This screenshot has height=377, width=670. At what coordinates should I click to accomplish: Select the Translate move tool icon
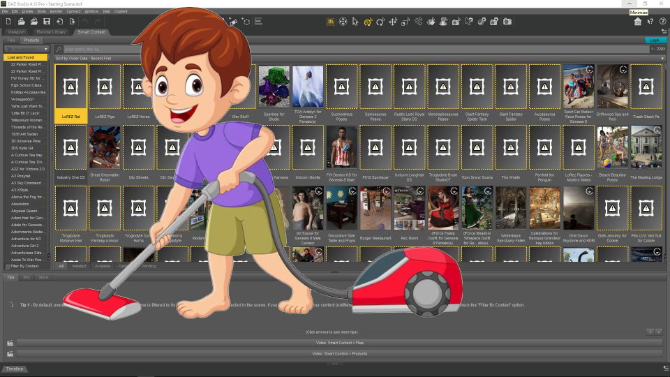point(393,22)
